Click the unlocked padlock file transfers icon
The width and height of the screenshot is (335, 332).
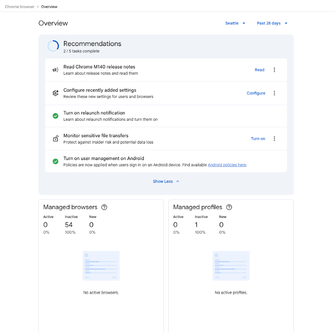[x=55, y=139]
